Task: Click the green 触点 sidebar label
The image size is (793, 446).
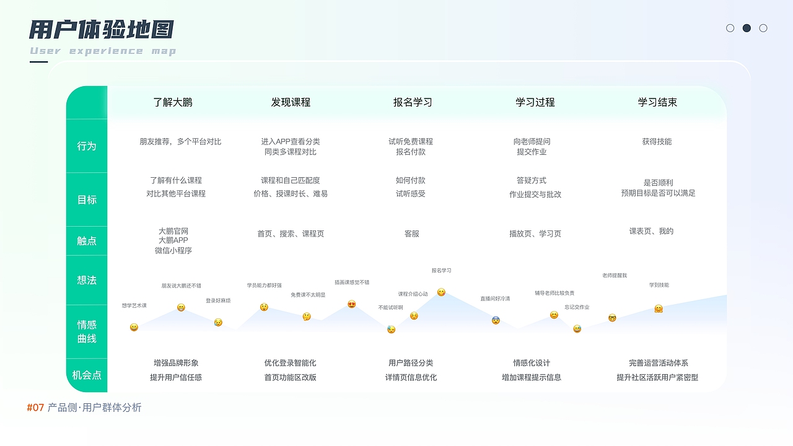Action: (87, 240)
